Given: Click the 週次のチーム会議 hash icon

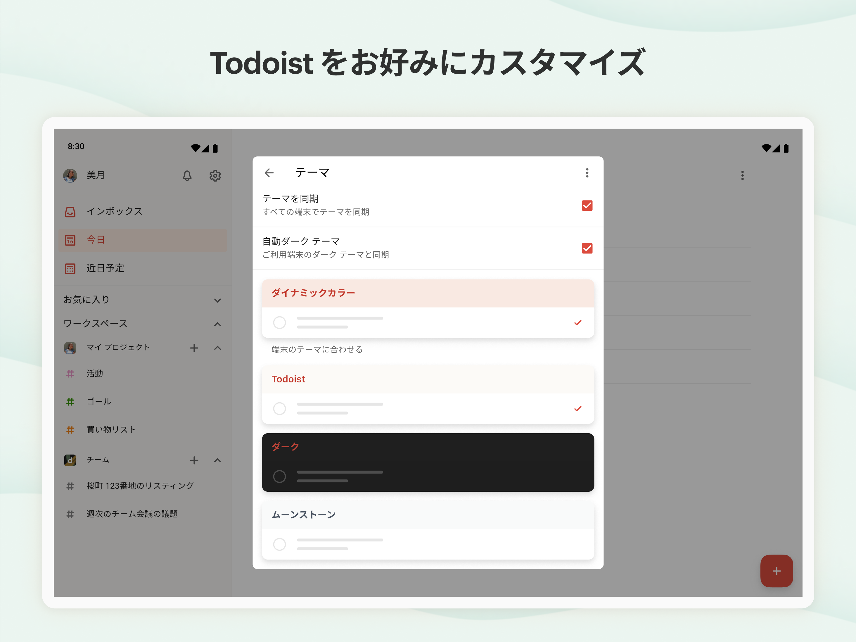Looking at the screenshot, I should tap(70, 514).
